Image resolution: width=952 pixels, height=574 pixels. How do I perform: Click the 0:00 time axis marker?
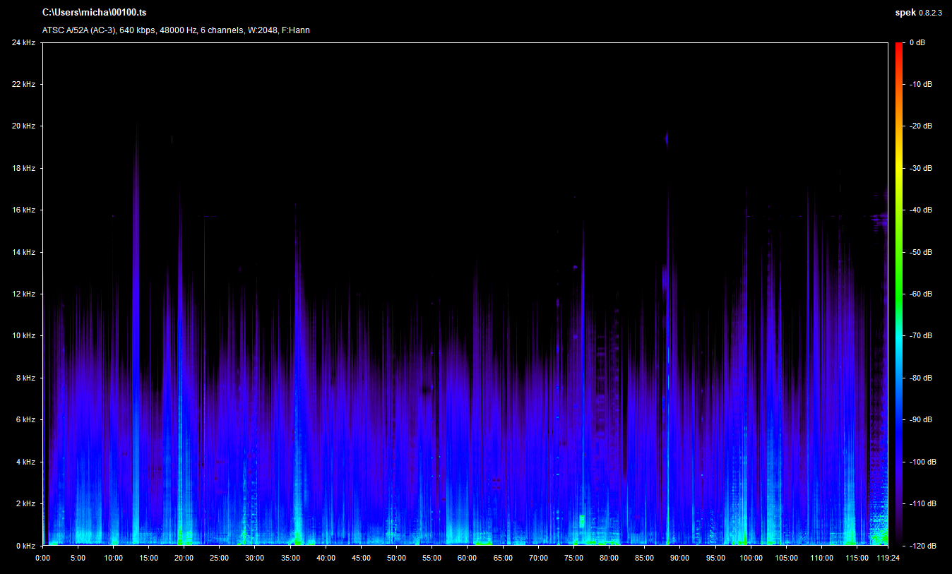(42, 557)
